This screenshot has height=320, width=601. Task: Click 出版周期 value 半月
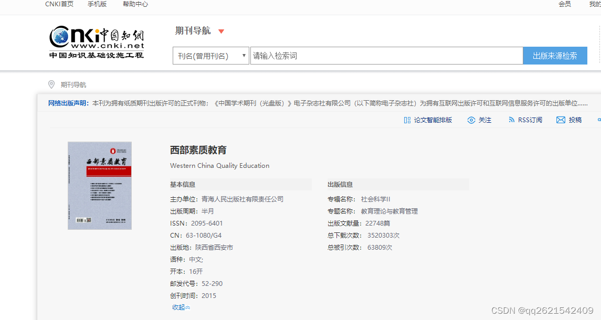(208, 211)
